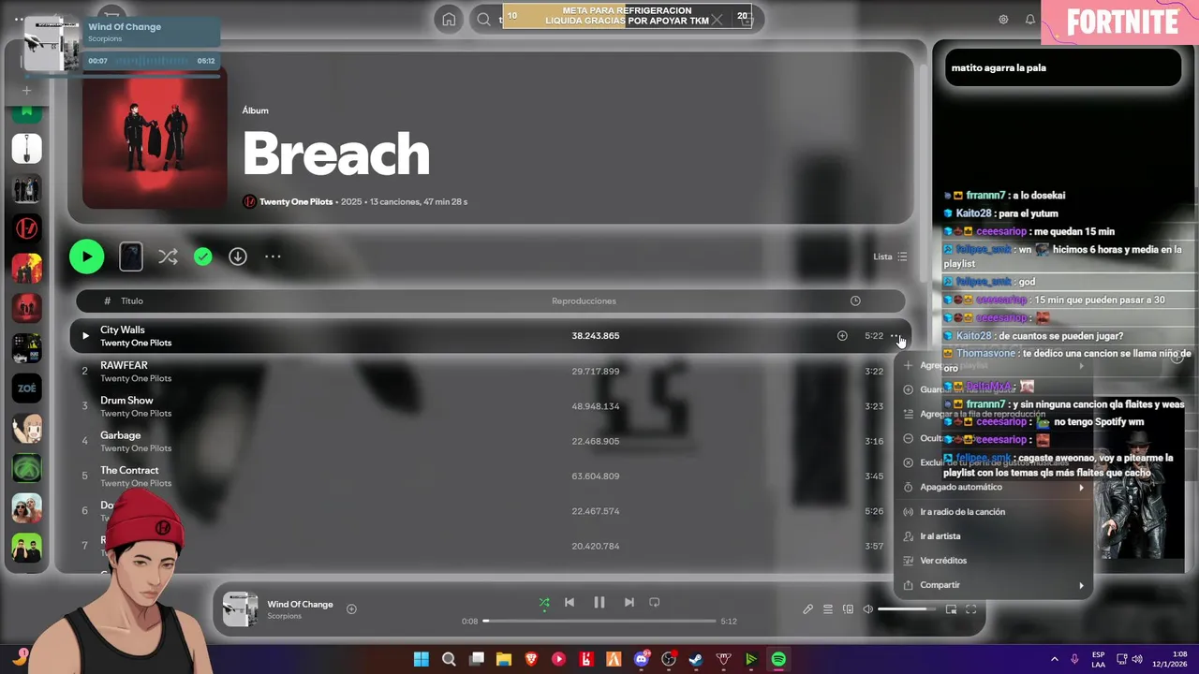Open City Walls three-dot options
1199x674 pixels.
(895, 335)
